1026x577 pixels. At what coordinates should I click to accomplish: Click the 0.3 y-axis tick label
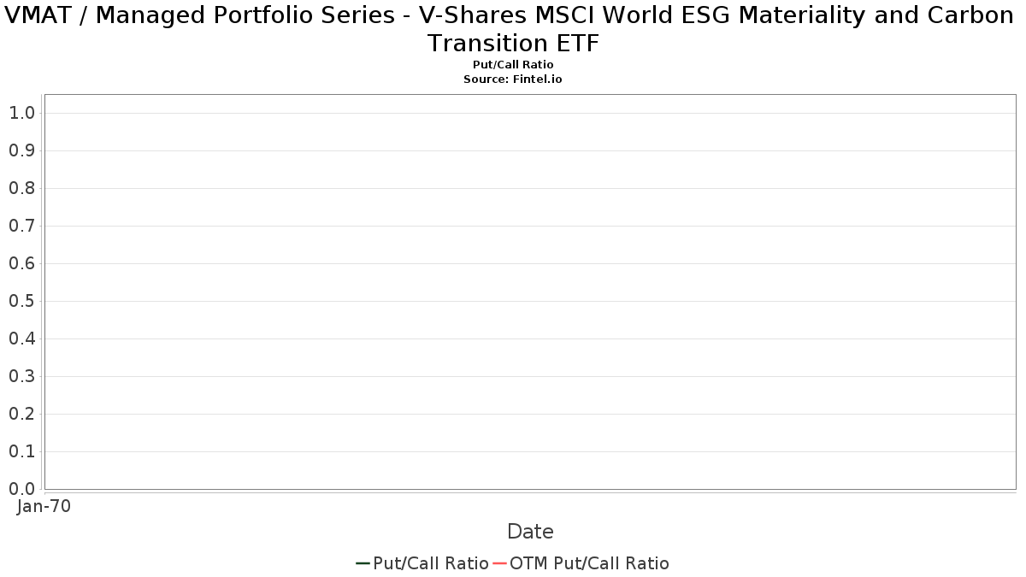pos(22,376)
